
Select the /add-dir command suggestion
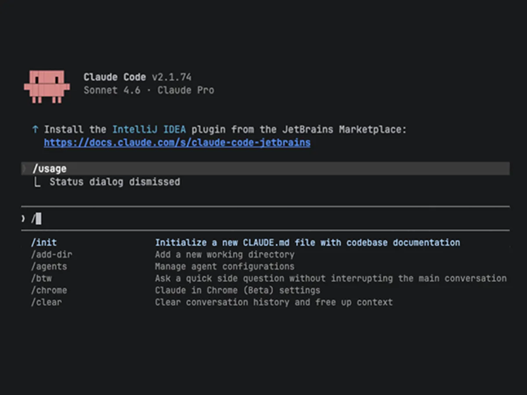click(51, 255)
